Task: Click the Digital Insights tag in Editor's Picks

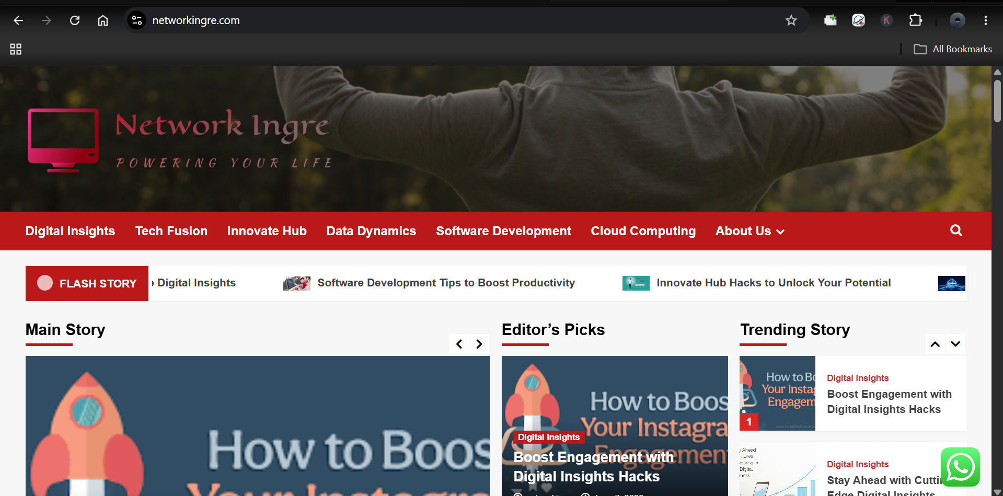Action: 549,437
